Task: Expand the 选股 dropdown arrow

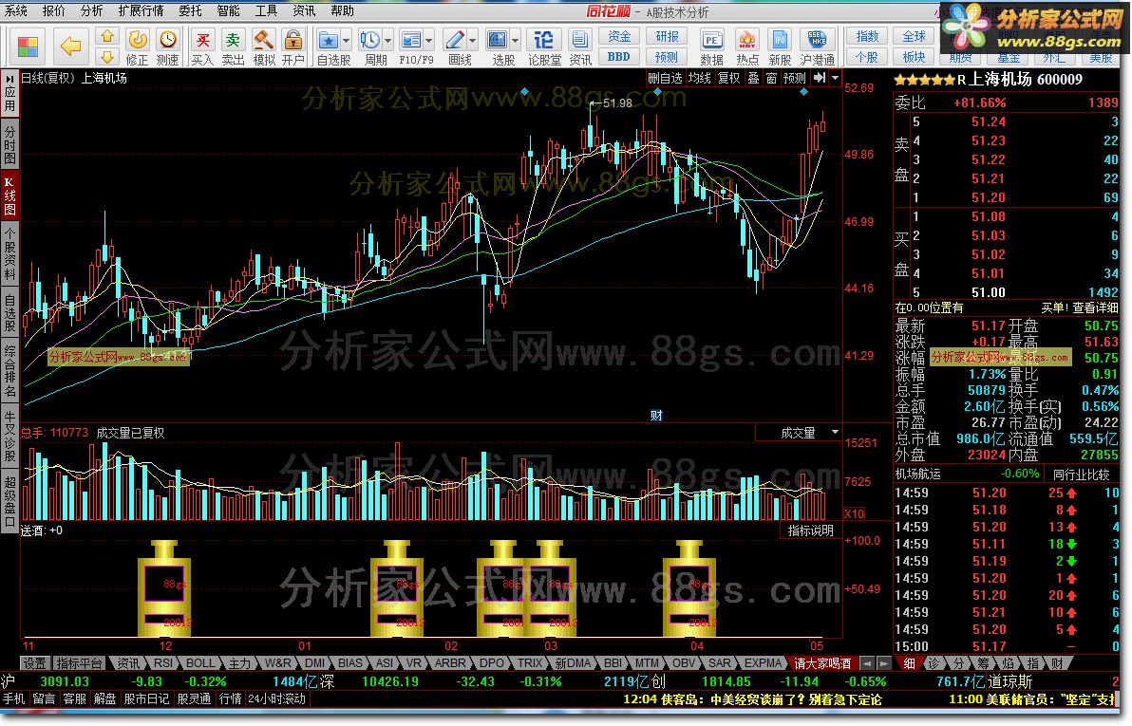Action: (x=516, y=41)
